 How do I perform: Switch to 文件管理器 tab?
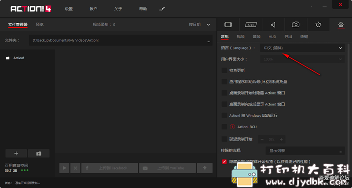click(x=18, y=25)
